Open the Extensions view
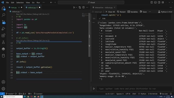Screen dimensions: 174x98 pyautogui.click(x=4, y=35)
